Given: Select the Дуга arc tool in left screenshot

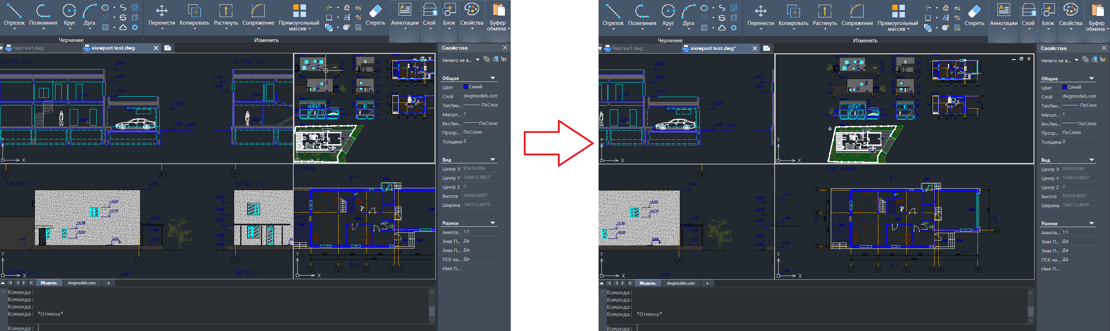Looking at the screenshot, I should [x=89, y=16].
